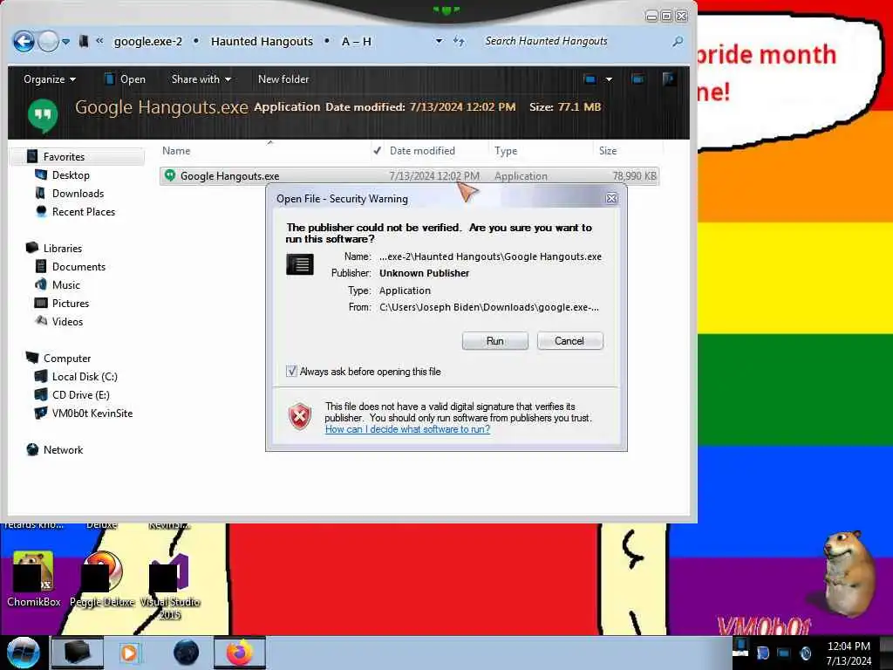The image size is (893, 670).
Task: Open ChomikBox desktop shortcut
Action: click(x=33, y=579)
